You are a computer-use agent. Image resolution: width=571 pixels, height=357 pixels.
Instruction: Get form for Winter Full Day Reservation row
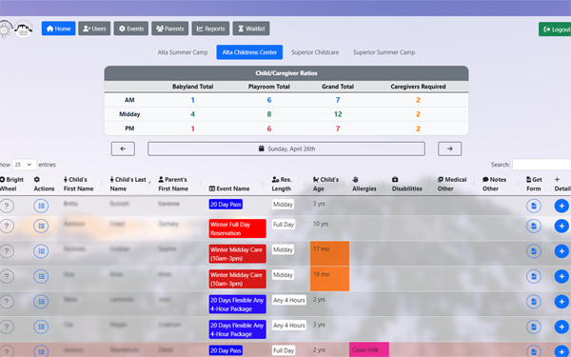point(534,226)
